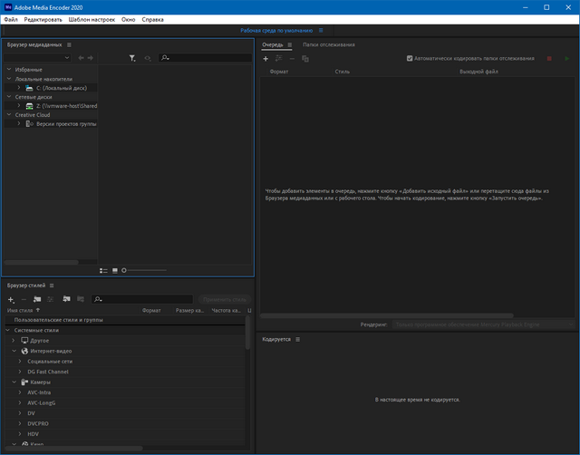Switch to Папки отслеживания tab
This screenshot has width=580, height=455.
328,44
